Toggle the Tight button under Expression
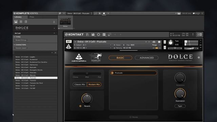The width and height of the screenshot is (217, 122). pos(180,106)
